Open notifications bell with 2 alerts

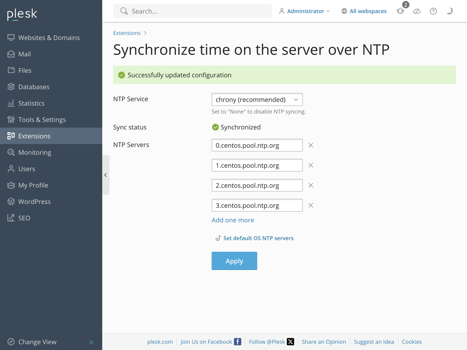(x=400, y=11)
